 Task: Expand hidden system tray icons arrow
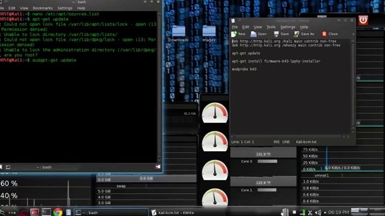coord(325,212)
